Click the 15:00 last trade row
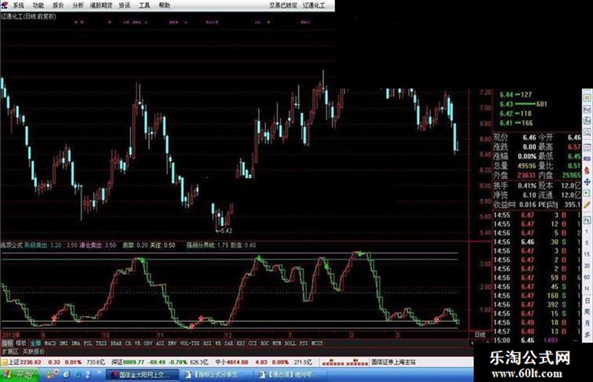Image resolution: width=593 pixels, height=382 pixels. point(536,340)
